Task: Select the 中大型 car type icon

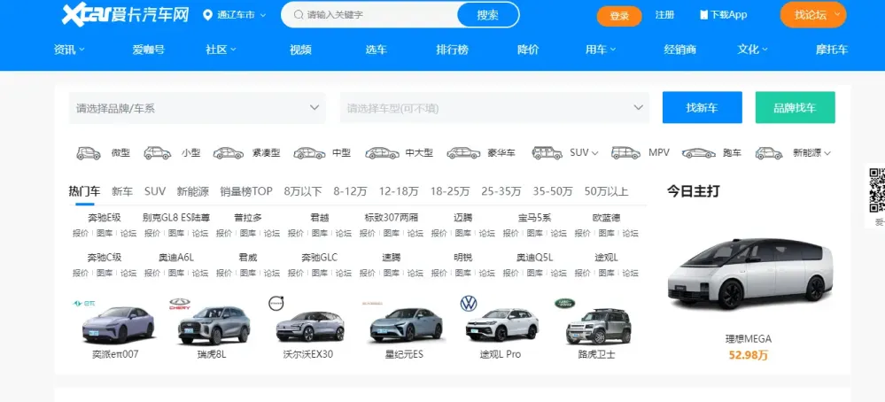Action: pyautogui.click(x=382, y=153)
